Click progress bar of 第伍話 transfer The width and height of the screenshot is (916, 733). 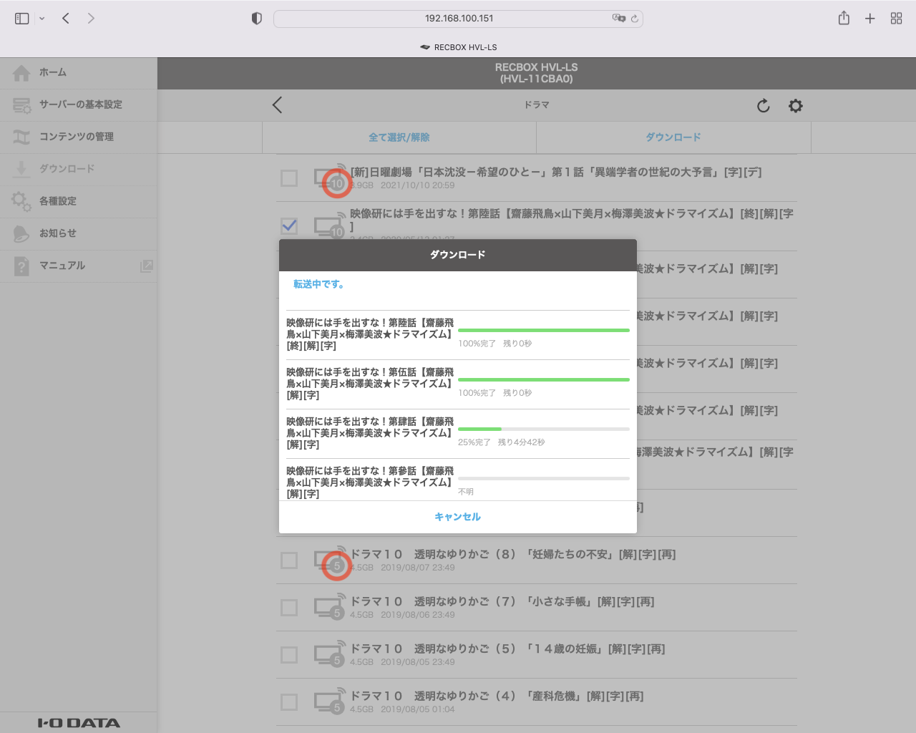544,379
